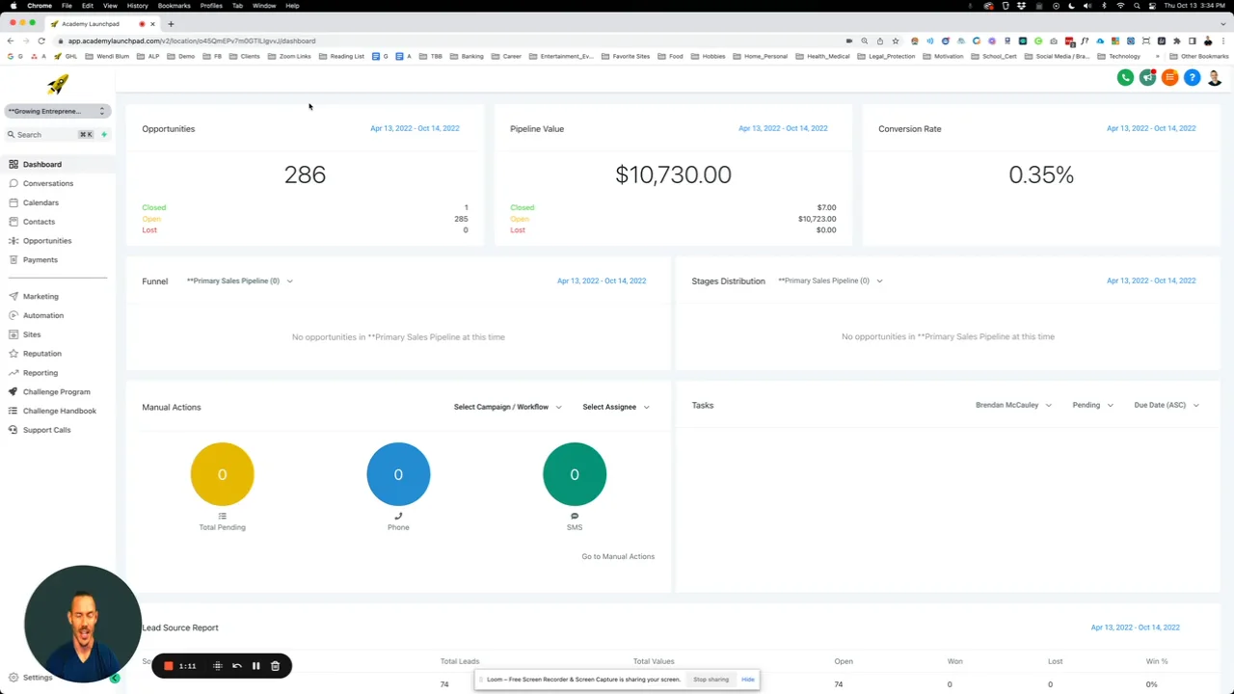The image size is (1234, 694).
Task: Restart Loom recording with undo arrow
Action: coord(236,666)
